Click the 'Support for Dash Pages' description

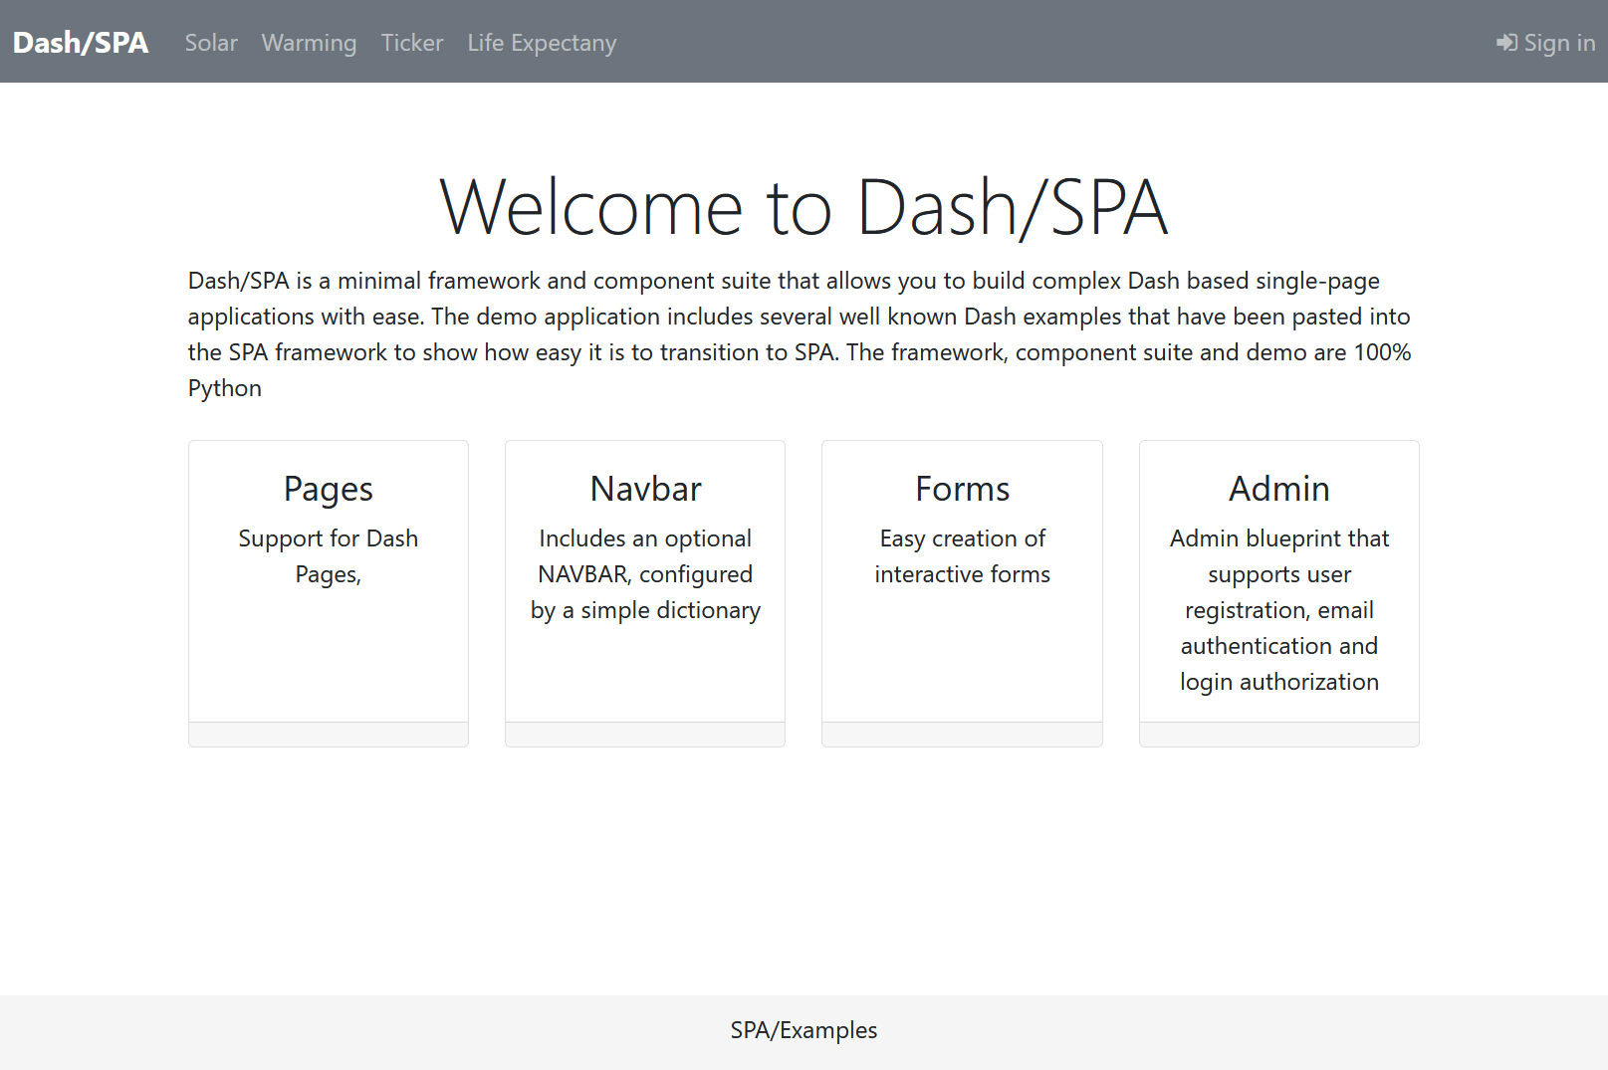pos(329,556)
